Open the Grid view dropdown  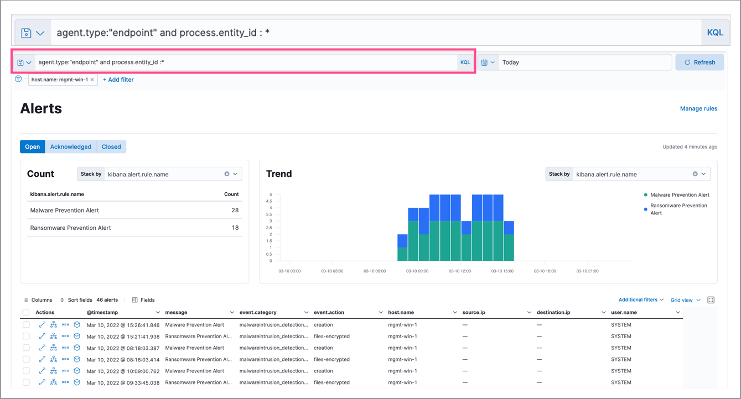[685, 300]
